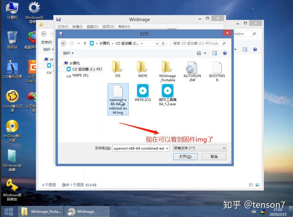Open the 选项(O) menu in WinImage
The image size is (293, 217).
pos(108,27)
